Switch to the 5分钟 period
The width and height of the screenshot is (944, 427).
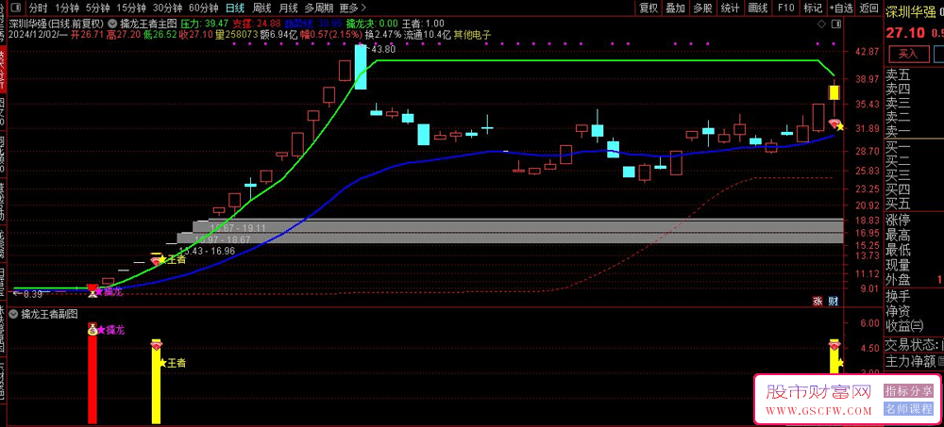pos(97,8)
